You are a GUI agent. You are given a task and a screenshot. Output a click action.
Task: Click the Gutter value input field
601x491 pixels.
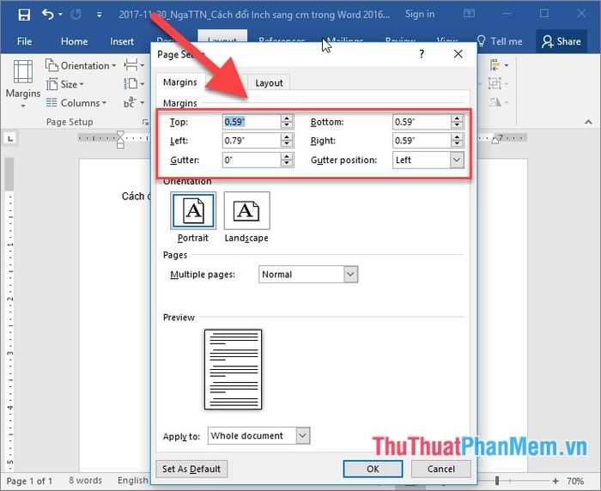pyautogui.click(x=251, y=160)
